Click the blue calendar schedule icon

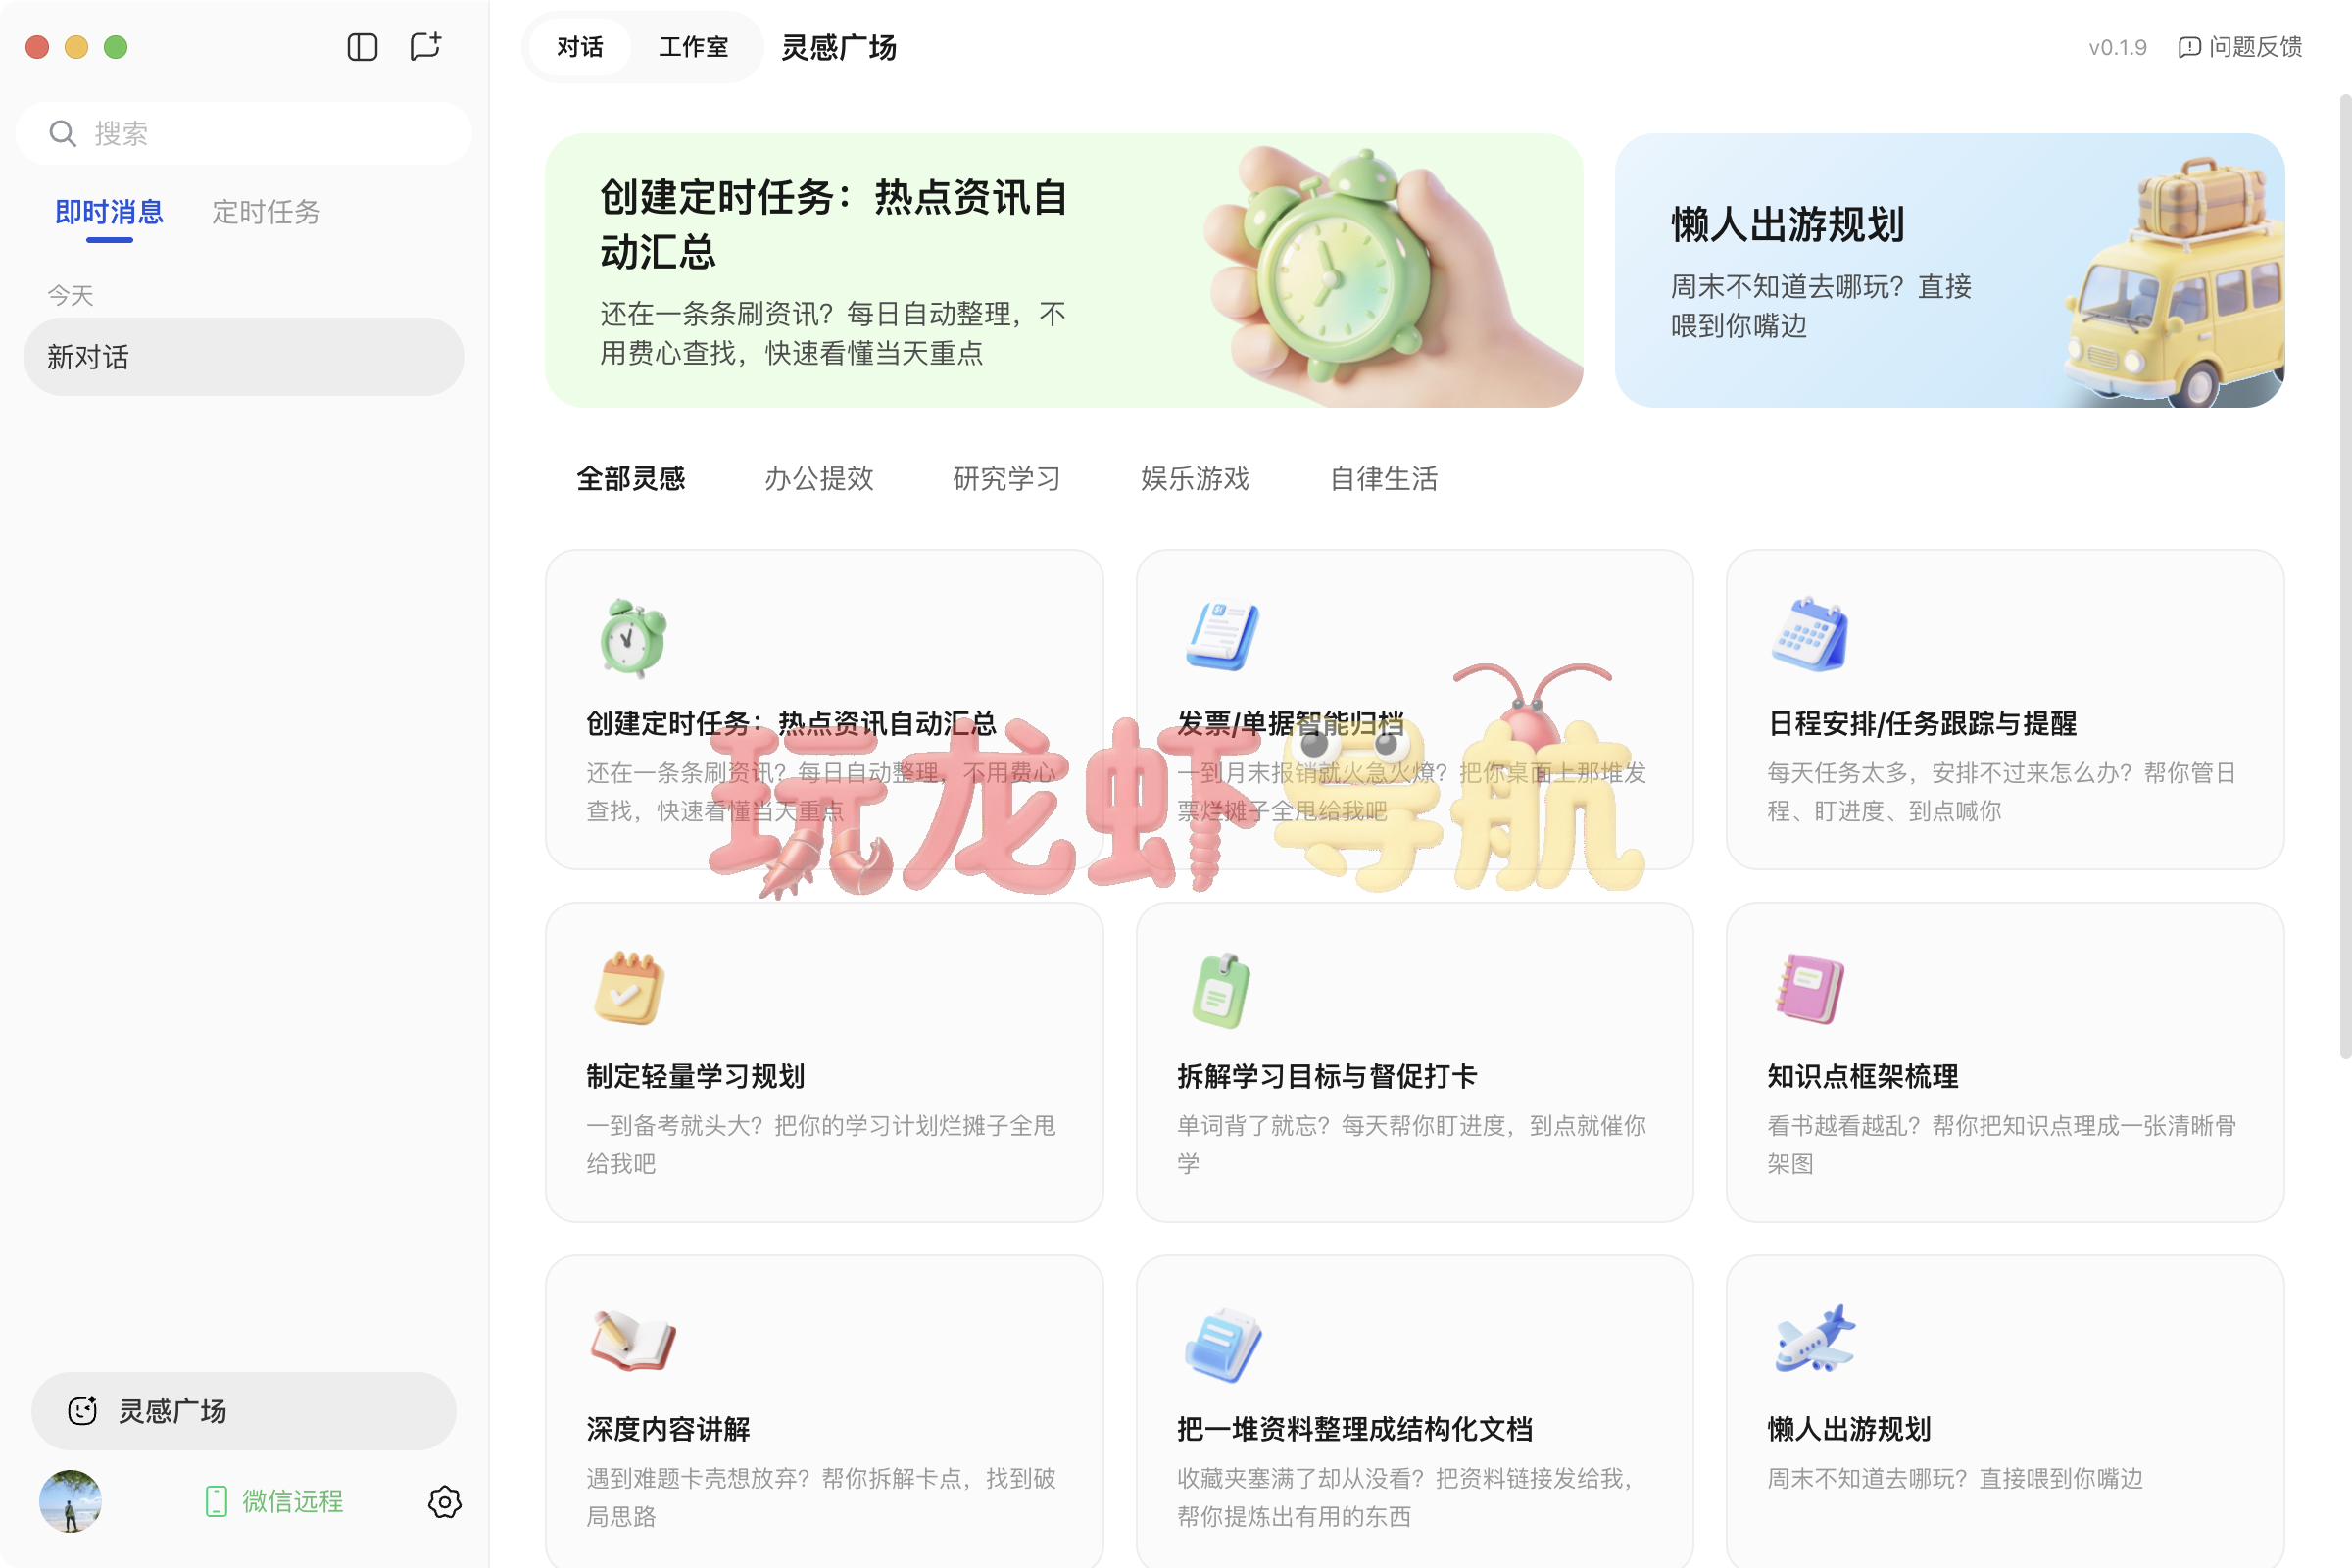tap(1809, 635)
